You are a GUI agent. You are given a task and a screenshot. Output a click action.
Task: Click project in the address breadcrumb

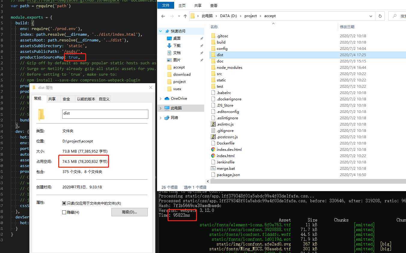click(250, 16)
